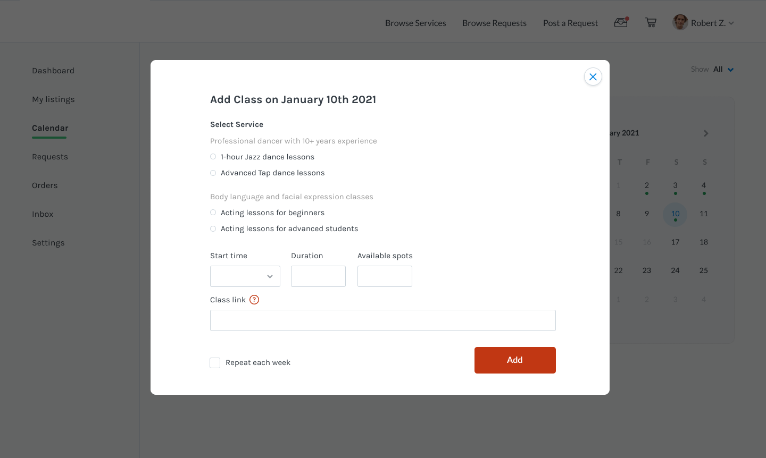Select Acting lessons for beginners option

tap(213, 213)
